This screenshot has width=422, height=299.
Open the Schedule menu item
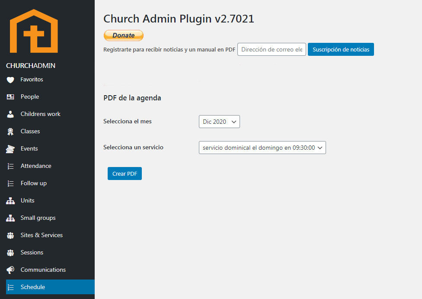[x=33, y=287]
